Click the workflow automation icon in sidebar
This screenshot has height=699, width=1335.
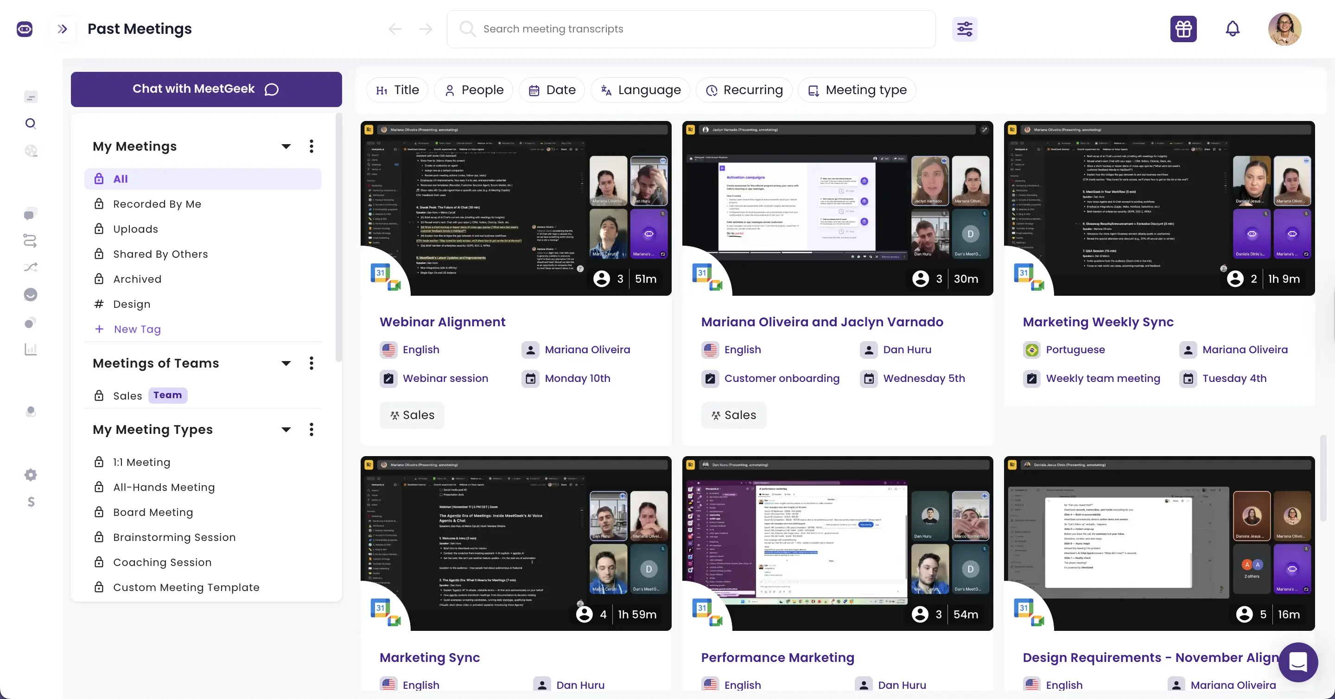31,241
